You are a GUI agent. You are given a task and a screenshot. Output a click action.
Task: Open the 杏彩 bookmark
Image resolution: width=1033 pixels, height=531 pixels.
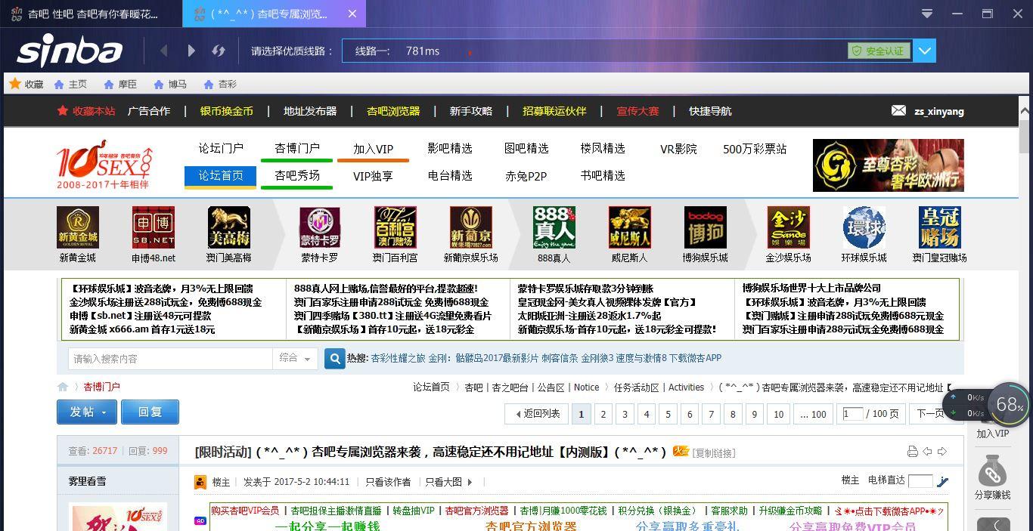(x=220, y=84)
